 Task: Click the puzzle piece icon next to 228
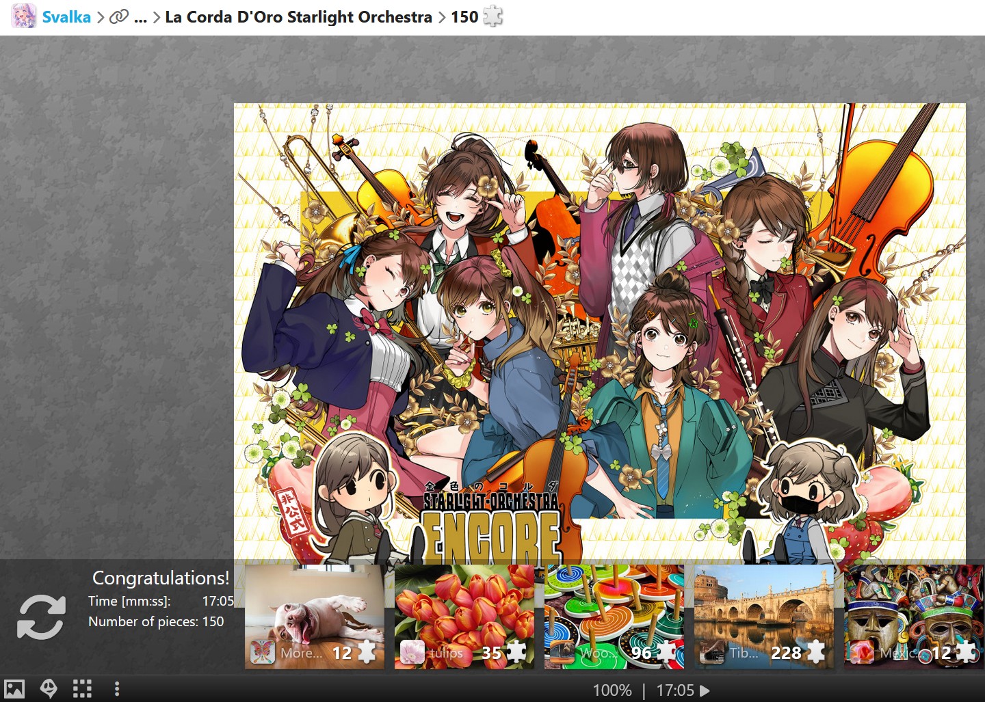816,652
